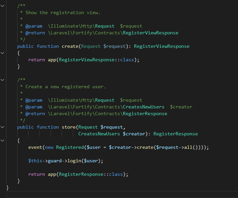Click 'RegisterViewResponse::class' inside the app() call

tap(96, 60)
